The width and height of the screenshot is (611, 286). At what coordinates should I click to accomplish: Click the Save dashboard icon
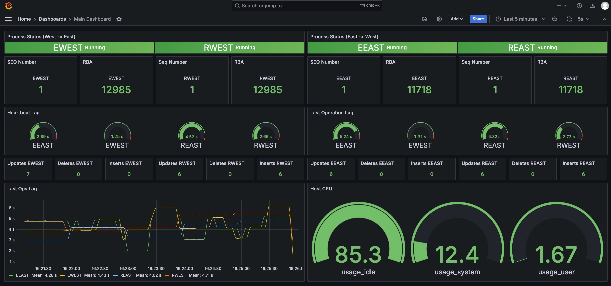[425, 19]
